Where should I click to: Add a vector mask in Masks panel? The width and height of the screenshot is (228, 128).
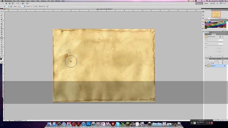tap(223, 37)
